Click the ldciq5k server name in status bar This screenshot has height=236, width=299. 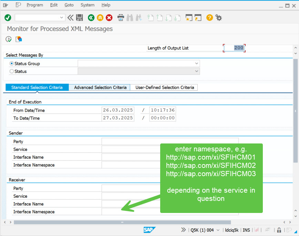point(232,230)
